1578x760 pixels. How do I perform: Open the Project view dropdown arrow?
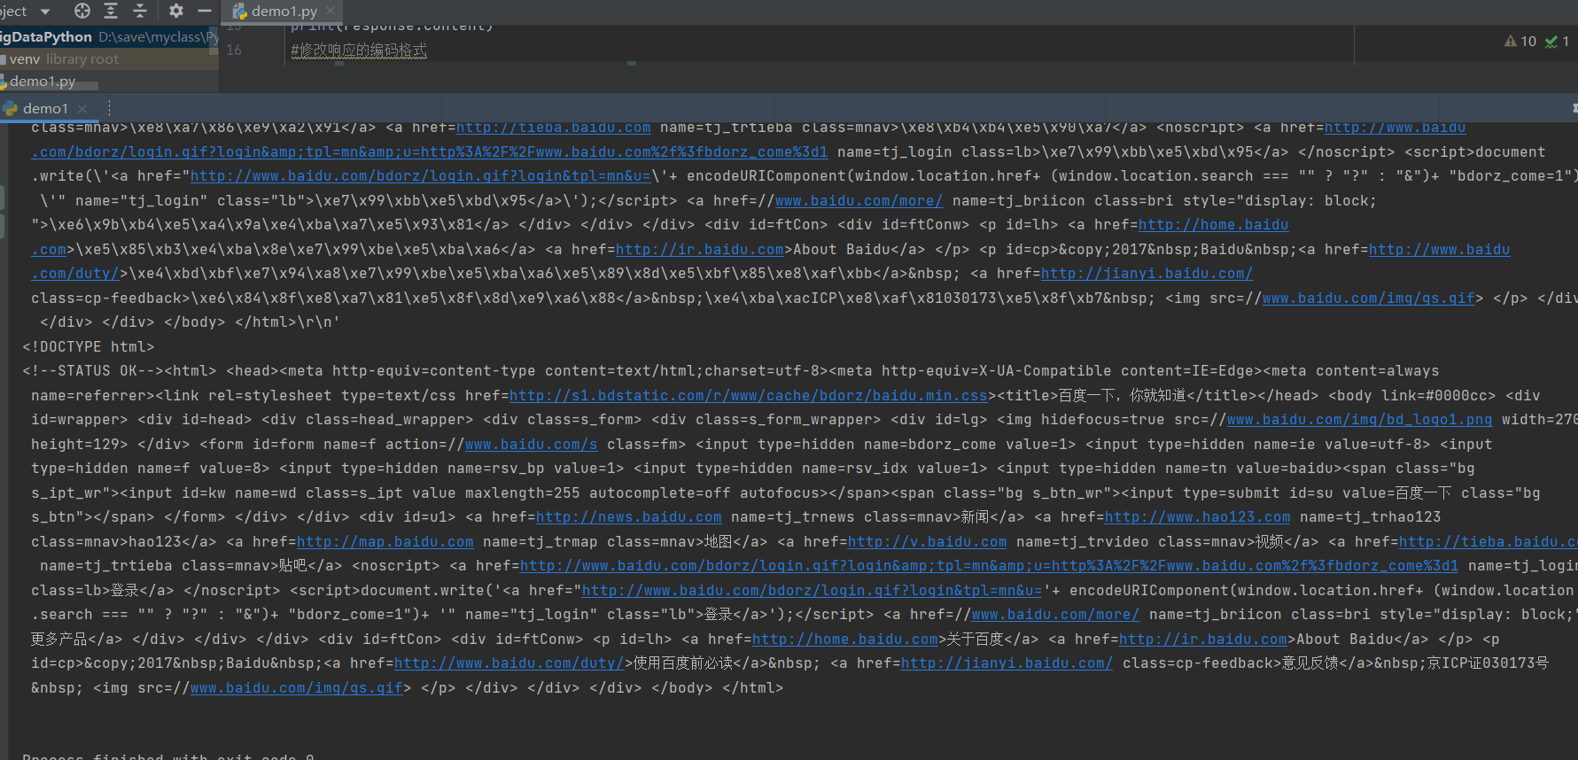pyautogui.click(x=45, y=12)
